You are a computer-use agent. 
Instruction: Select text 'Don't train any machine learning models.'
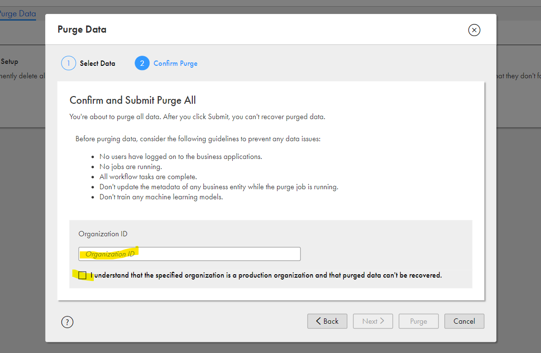point(161,197)
